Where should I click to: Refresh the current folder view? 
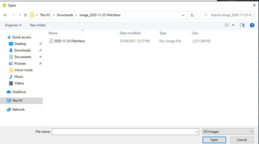192,15
